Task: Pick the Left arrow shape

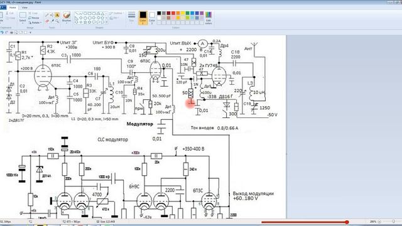Action: click(x=98, y=18)
